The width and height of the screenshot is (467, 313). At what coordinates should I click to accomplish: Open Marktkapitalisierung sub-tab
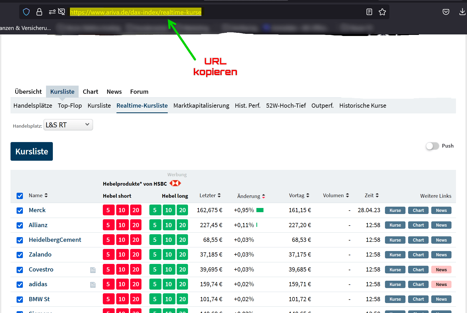coord(201,106)
